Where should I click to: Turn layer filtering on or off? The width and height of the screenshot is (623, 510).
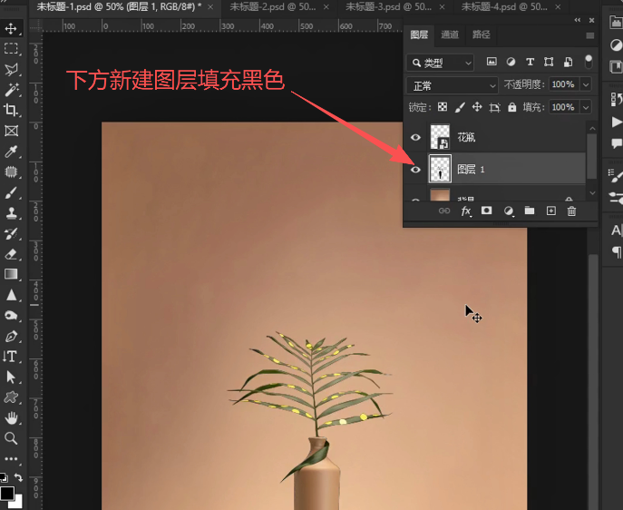tap(589, 62)
